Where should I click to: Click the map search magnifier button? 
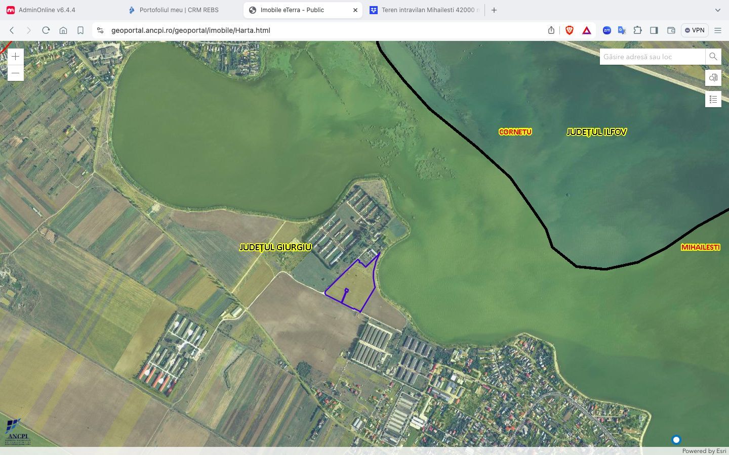tap(713, 57)
